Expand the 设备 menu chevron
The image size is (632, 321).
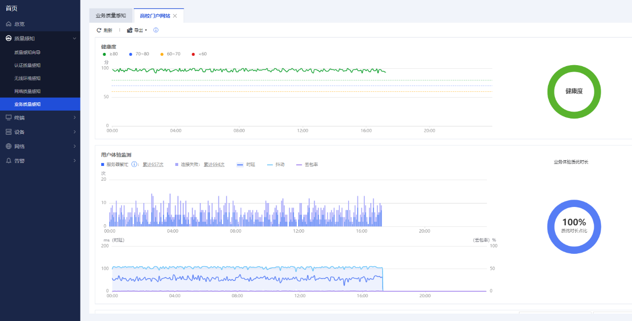(75, 132)
